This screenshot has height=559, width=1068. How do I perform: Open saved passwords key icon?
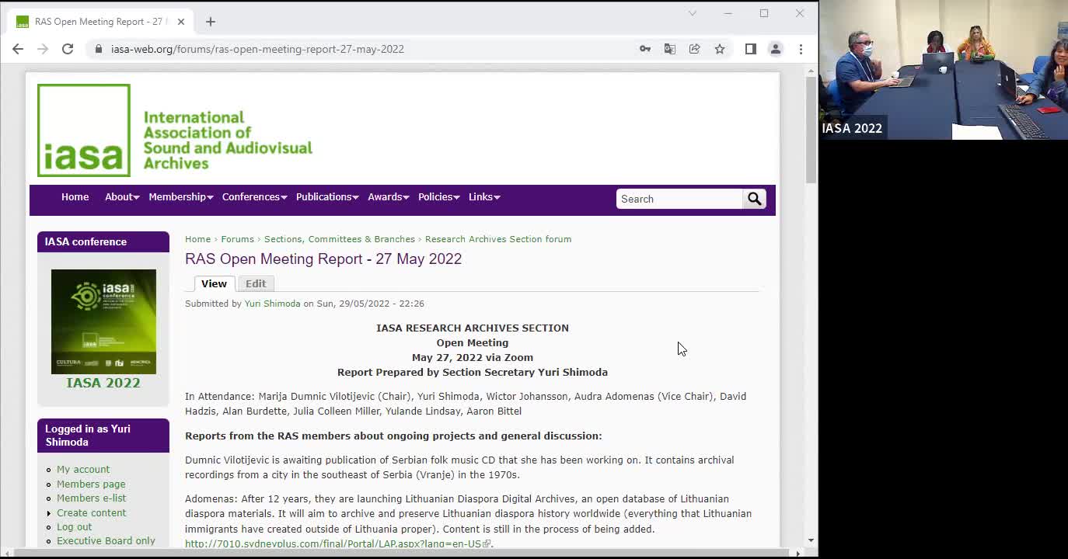(645, 49)
